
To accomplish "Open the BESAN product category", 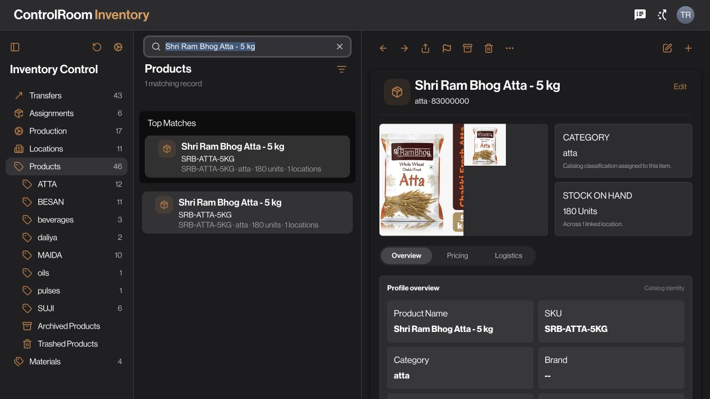I will click(67, 202).
